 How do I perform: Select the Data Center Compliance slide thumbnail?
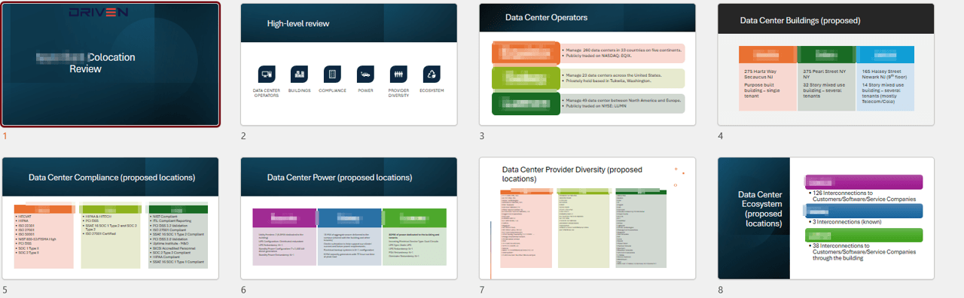[111, 218]
